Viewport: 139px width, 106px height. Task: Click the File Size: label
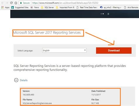click(95, 100)
